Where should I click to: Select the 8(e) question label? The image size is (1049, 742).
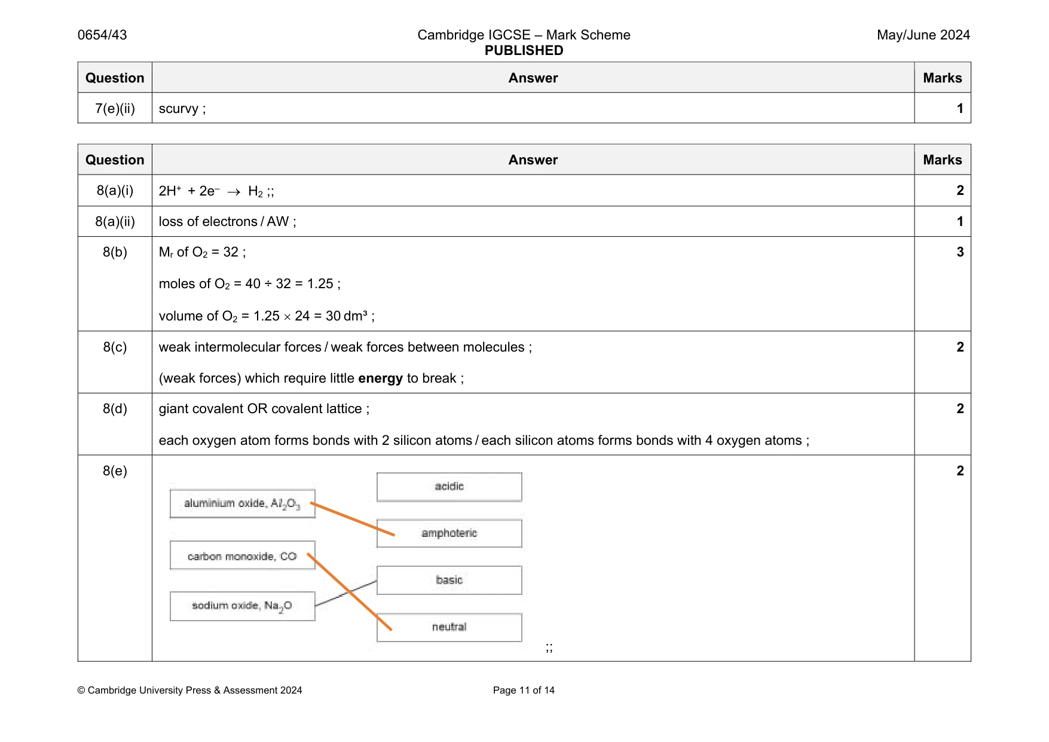(x=115, y=471)
